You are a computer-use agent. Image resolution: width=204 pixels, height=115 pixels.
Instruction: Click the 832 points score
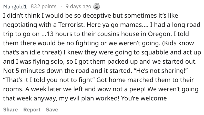point(44,6)
